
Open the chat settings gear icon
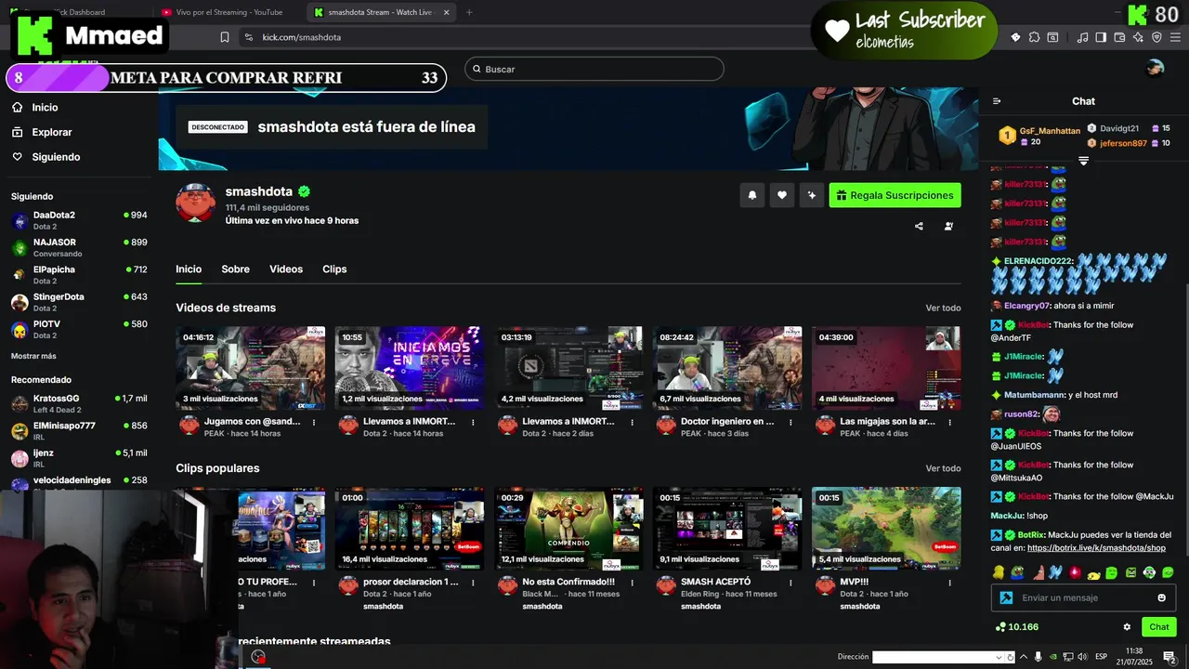[x=1127, y=627]
